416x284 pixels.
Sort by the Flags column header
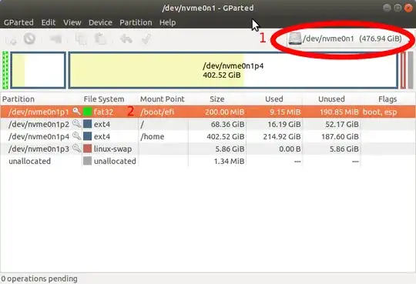pos(387,99)
